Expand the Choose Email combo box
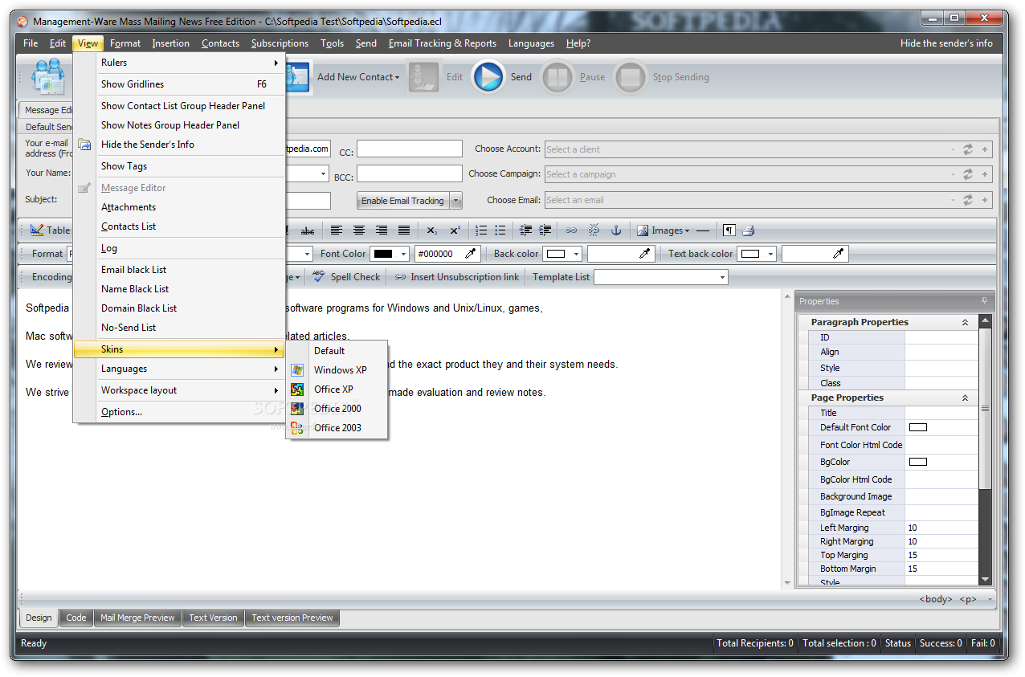 953,200
